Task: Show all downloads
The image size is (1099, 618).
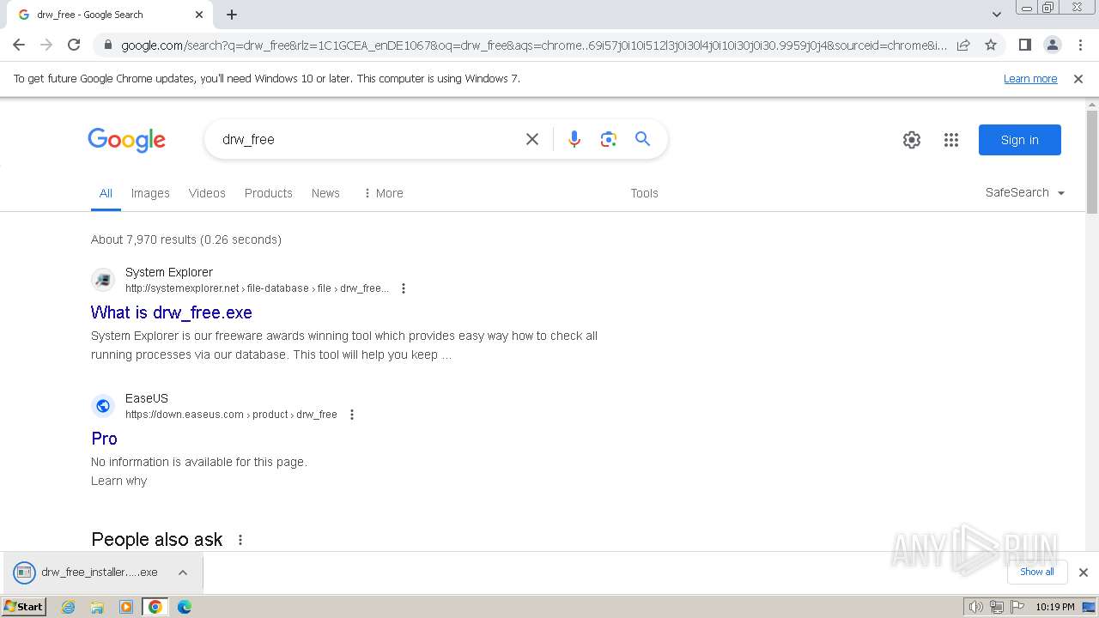Action: tap(1037, 572)
